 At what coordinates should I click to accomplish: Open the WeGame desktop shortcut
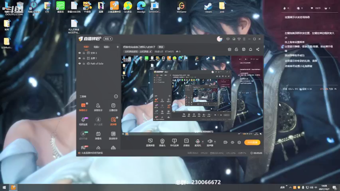click(x=181, y=7)
